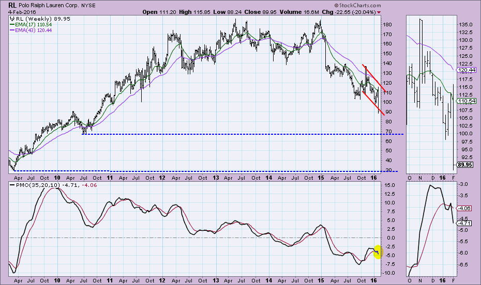Click the Close 89.95 value in header
Screen dimensions: 481x285
[x=263, y=11]
